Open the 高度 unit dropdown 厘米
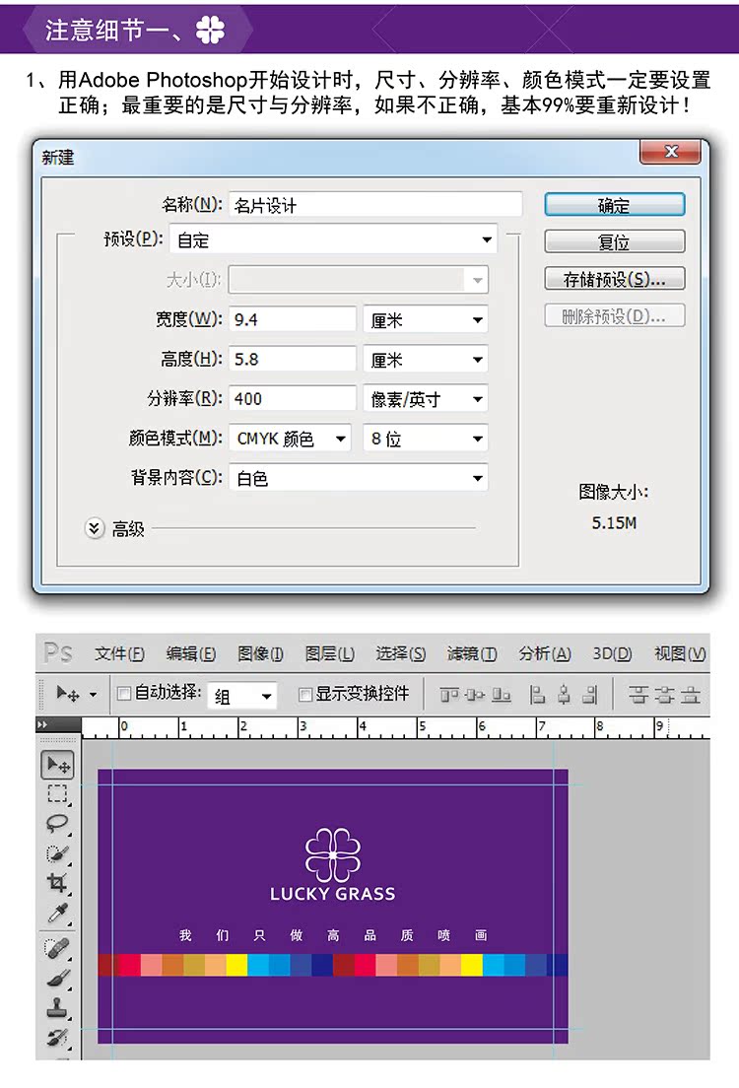This screenshot has height=1088, width=739. (426, 360)
